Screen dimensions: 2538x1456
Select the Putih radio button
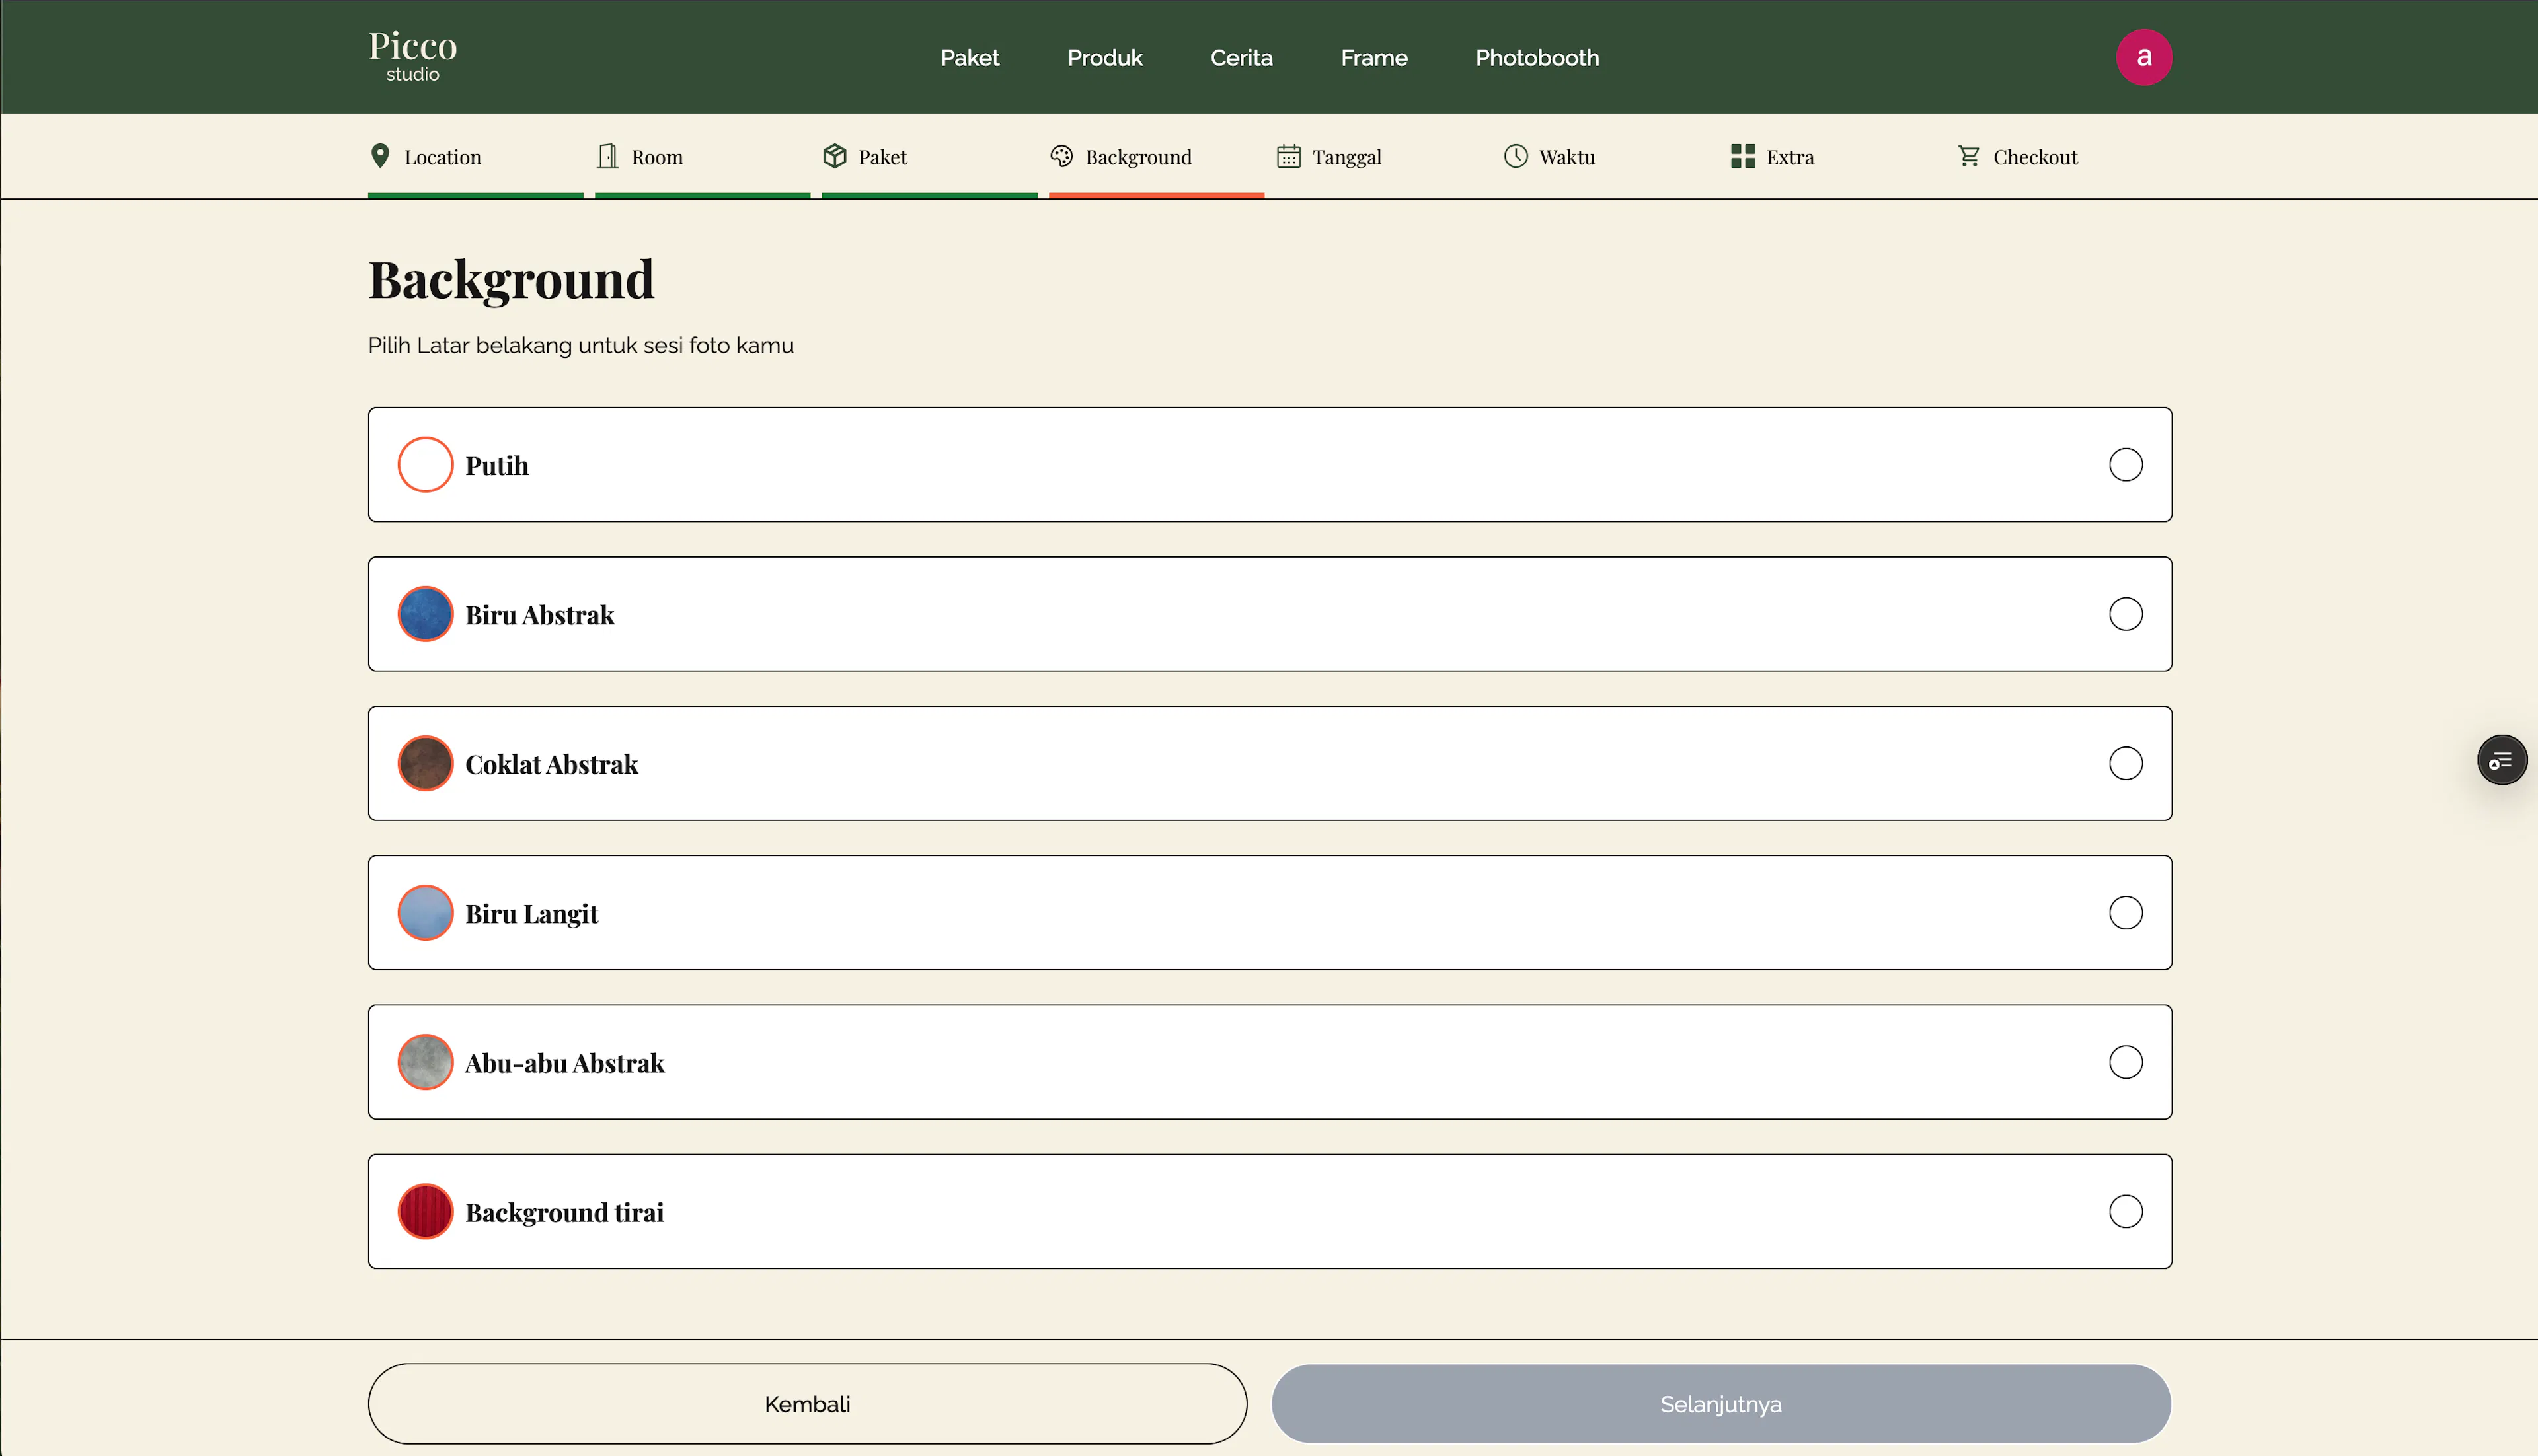coord(2125,464)
